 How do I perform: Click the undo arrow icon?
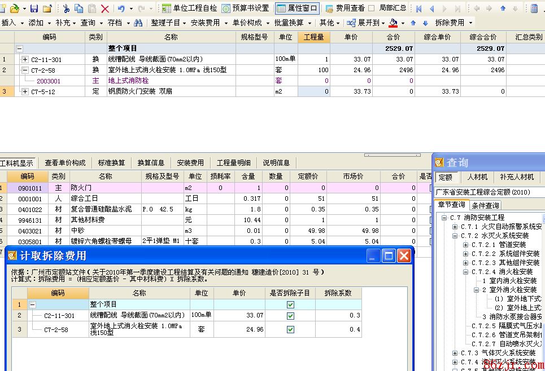[121, 8]
